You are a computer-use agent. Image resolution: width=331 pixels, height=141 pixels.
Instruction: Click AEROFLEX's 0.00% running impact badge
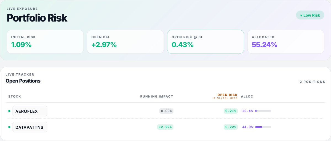166,111
